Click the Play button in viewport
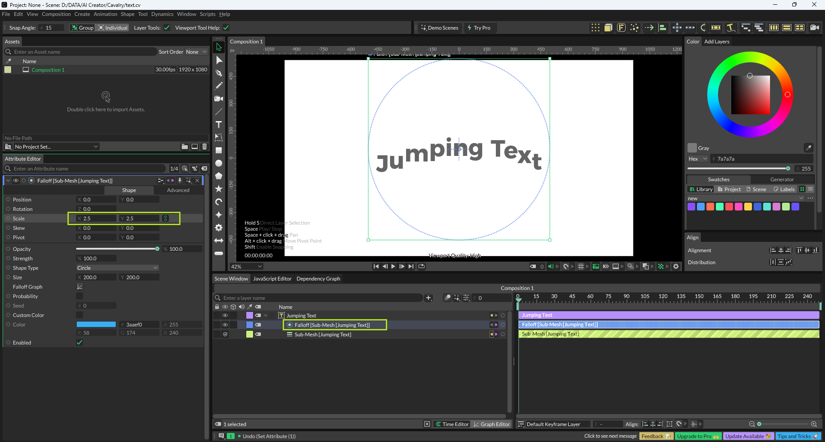Viewport: 825px width, 442px height. (393, 266)
